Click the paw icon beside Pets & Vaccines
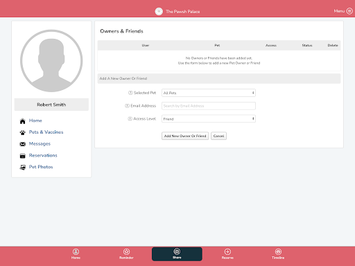 click(22, 132)
